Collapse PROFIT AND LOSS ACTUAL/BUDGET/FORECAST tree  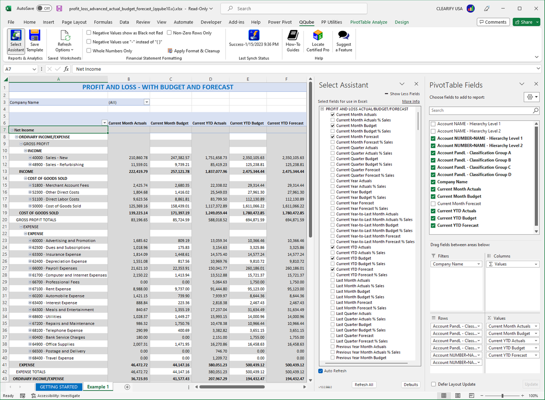(322, 109)
